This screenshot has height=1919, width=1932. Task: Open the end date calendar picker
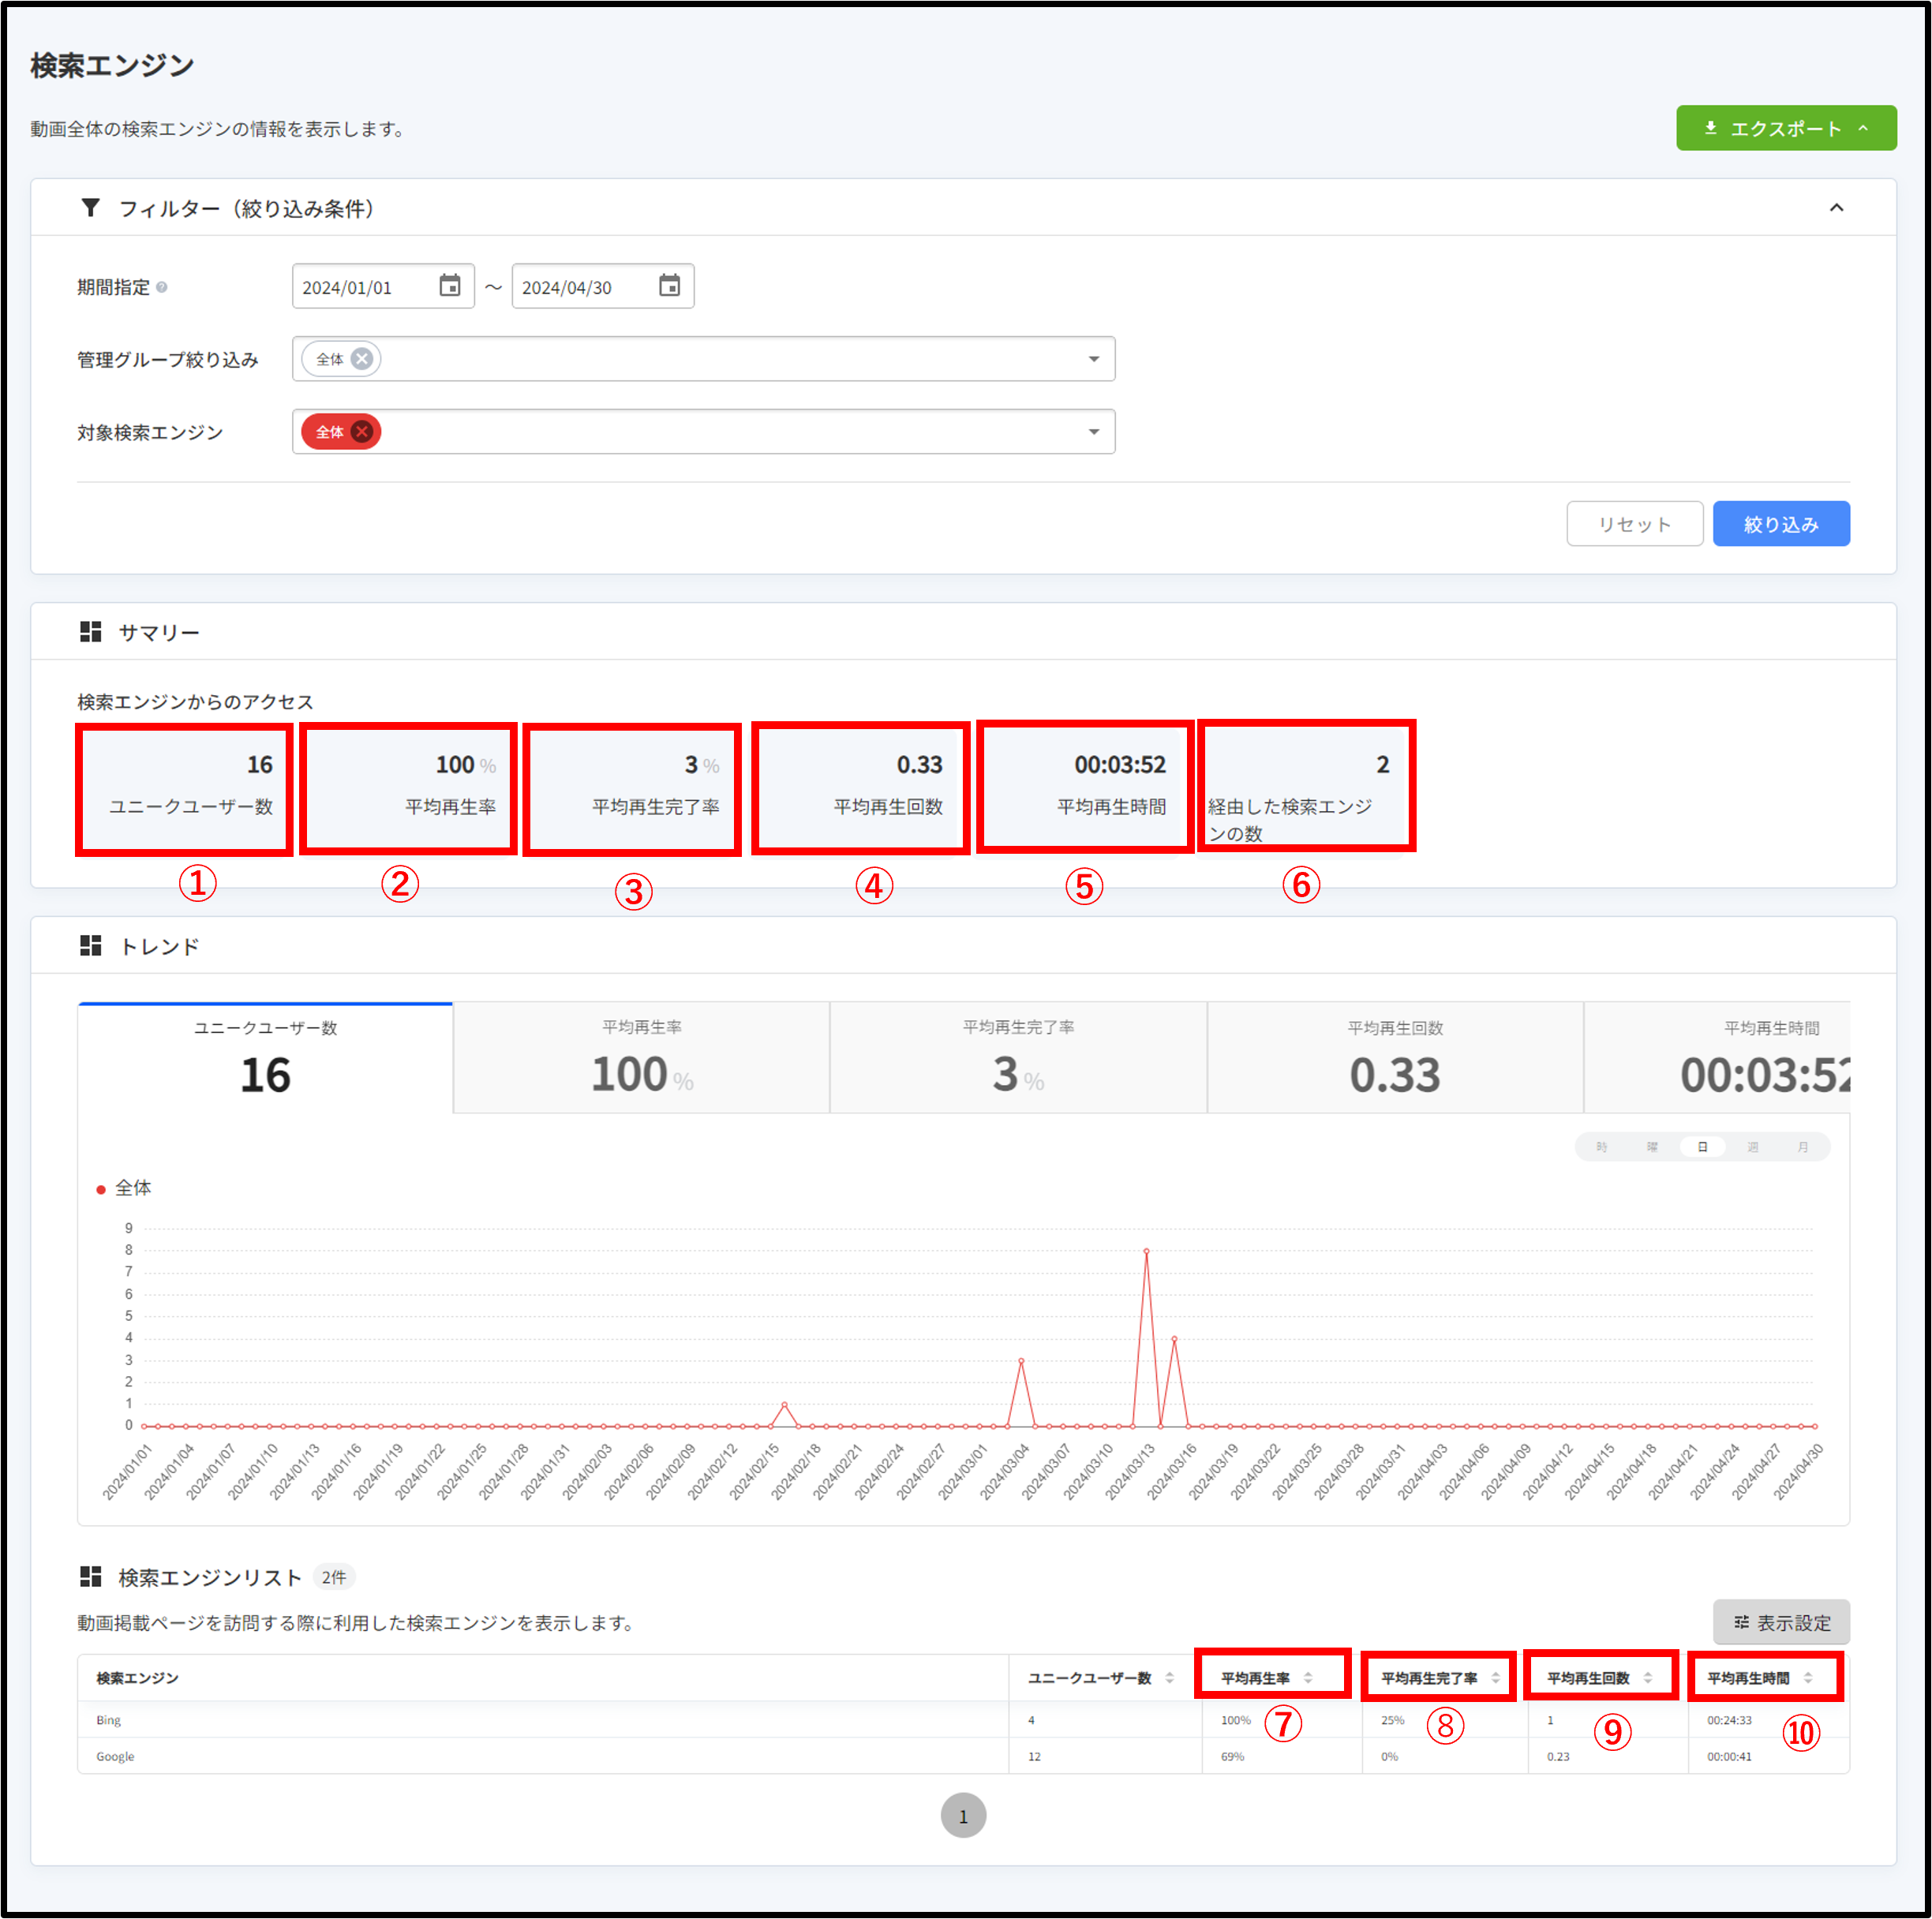click(669, 286)
